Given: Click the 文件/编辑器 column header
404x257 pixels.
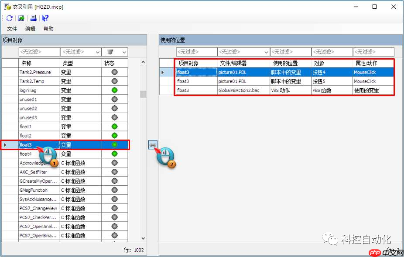Looking at the screenshot, I should tap(243, 63).
